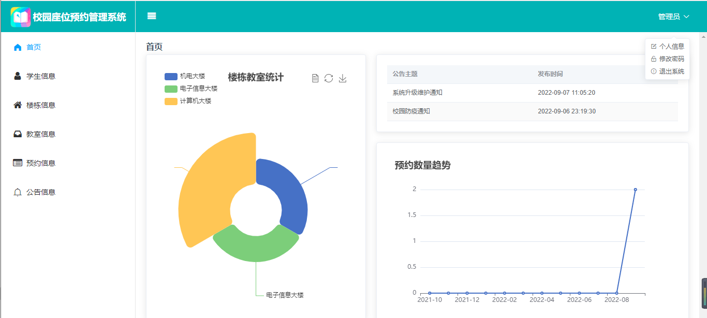The width and height of the screenshot is (707, 318).
Task: Expand the 管理员 user dropdown
Action: (673, 17)
